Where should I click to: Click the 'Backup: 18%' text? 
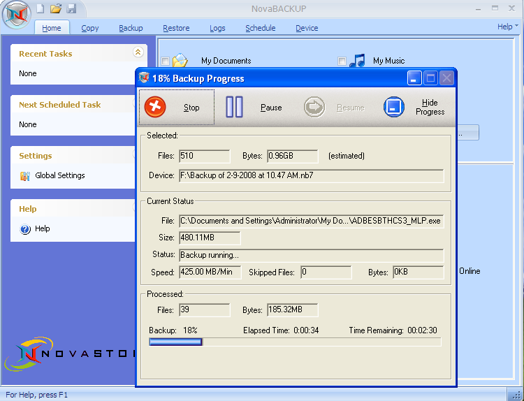click(x=173, y=330)
